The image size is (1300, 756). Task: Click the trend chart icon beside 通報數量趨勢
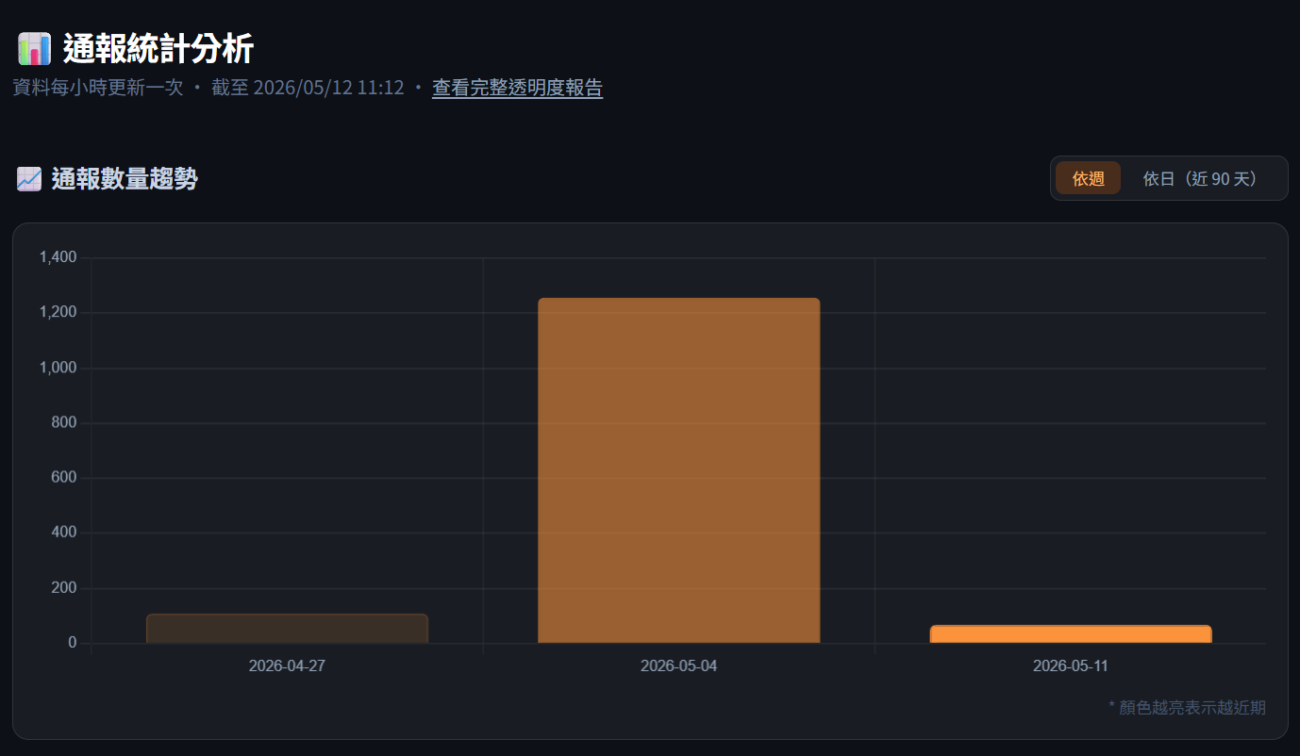click(29, 178)
